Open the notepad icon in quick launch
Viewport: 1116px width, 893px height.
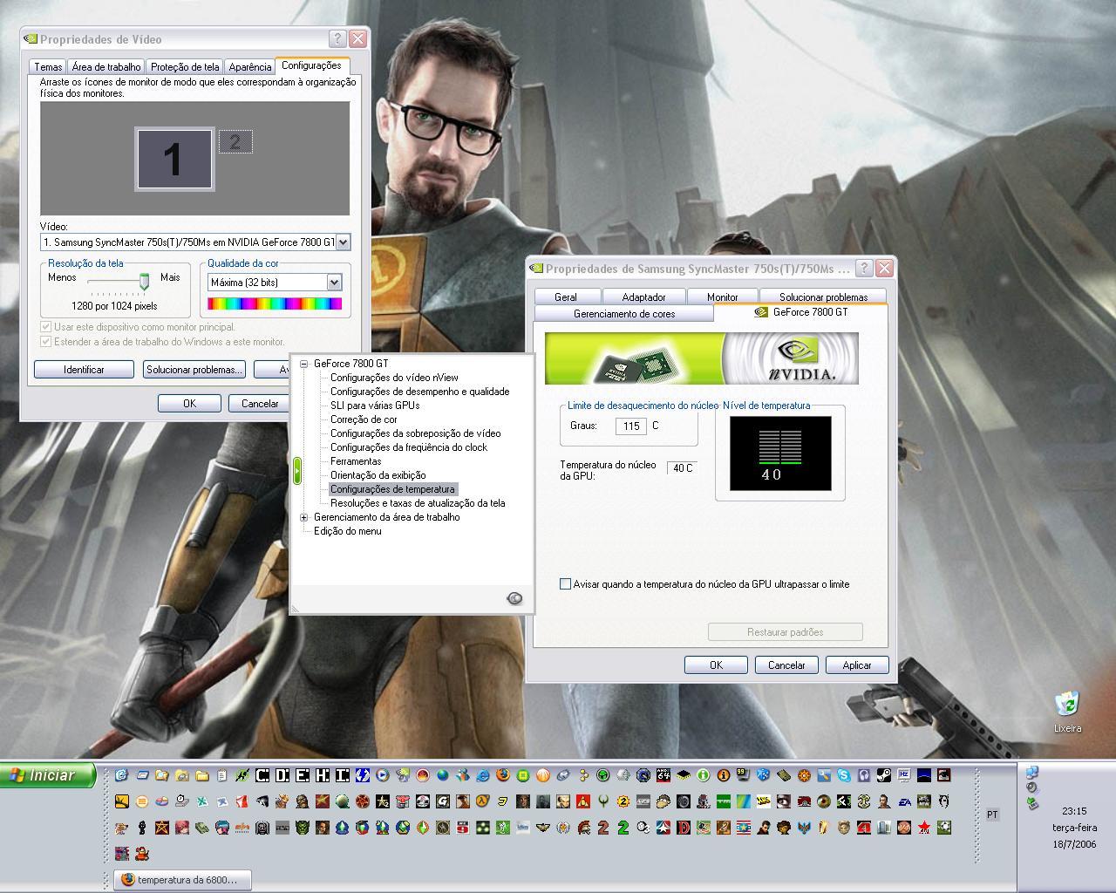tap(221, 775)
